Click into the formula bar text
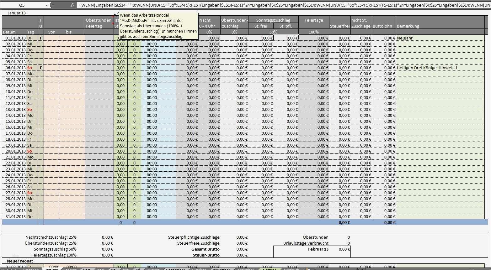Viewport: 491px width, 270px height. [282, 5]
